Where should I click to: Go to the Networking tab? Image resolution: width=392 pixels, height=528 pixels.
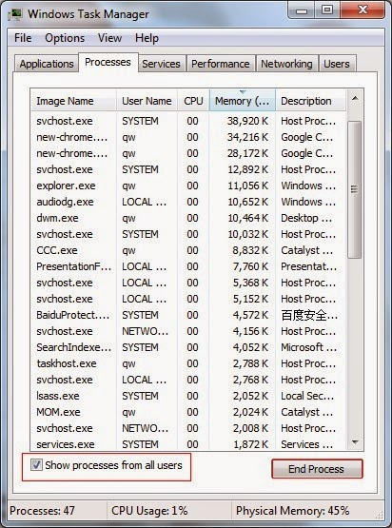click(286, 64)
